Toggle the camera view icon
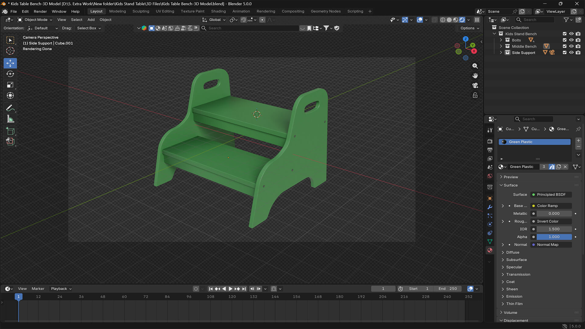 [475, 85]
